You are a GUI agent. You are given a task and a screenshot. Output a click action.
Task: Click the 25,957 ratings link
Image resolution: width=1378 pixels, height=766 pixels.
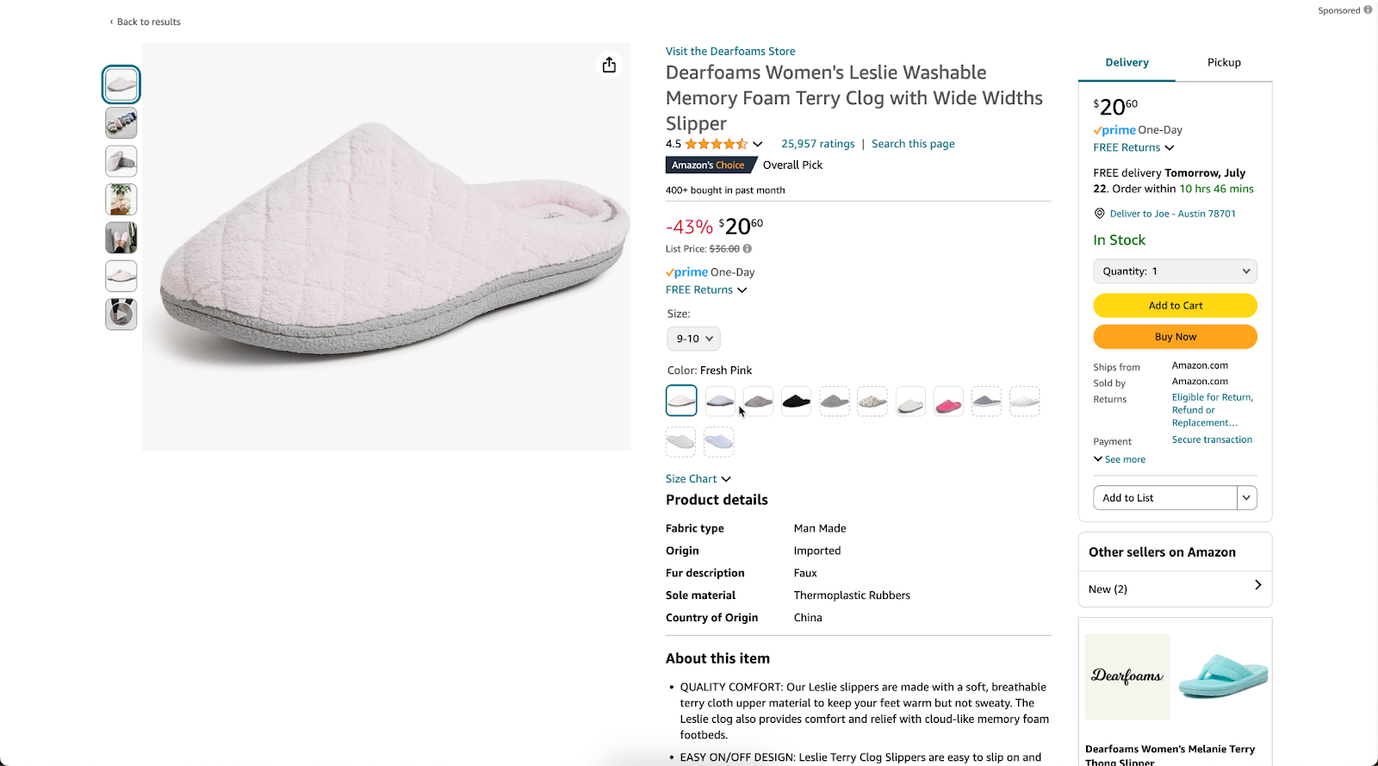[816, 143]
